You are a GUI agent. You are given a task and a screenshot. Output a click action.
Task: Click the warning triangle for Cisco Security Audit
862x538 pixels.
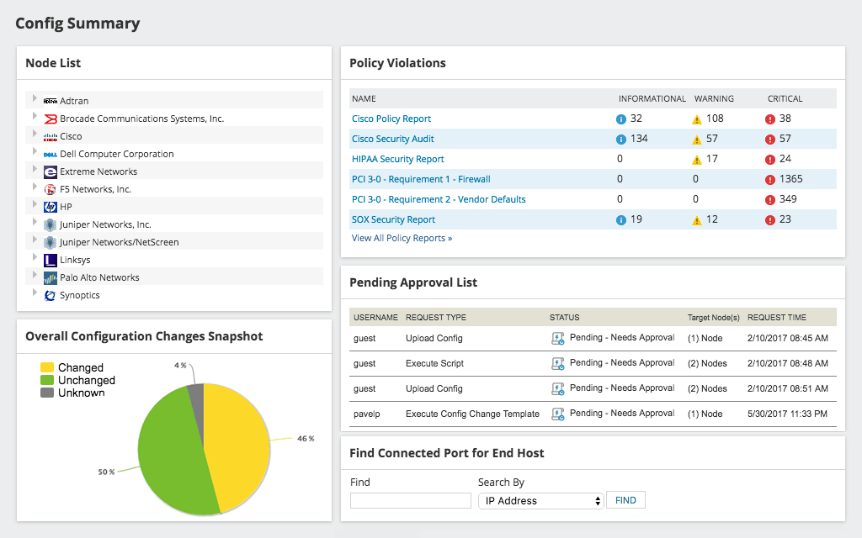point(695,139)
